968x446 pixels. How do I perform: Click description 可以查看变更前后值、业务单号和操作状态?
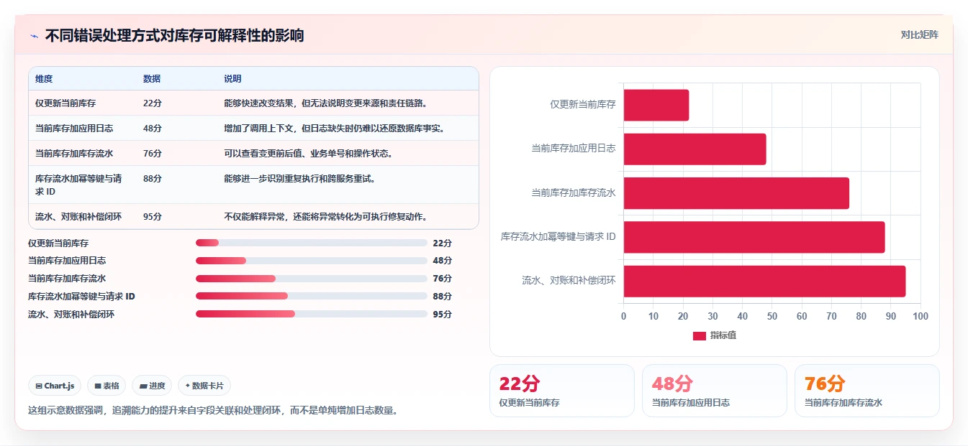tap(309, 153)
